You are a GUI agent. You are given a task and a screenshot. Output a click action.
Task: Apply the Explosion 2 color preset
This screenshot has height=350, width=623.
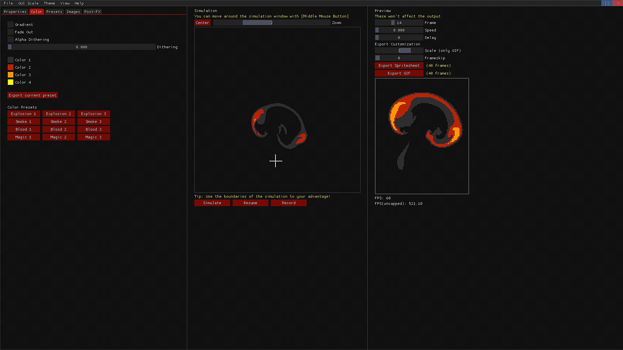pos(59,114)
